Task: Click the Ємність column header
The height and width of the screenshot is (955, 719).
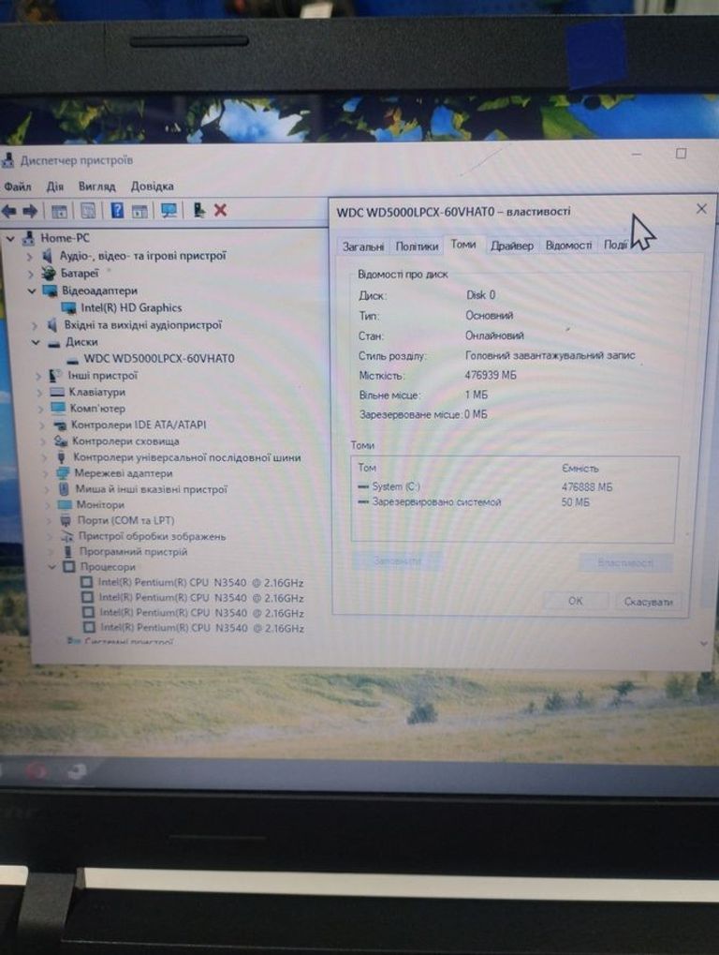Action: click(x=580, y=469)
